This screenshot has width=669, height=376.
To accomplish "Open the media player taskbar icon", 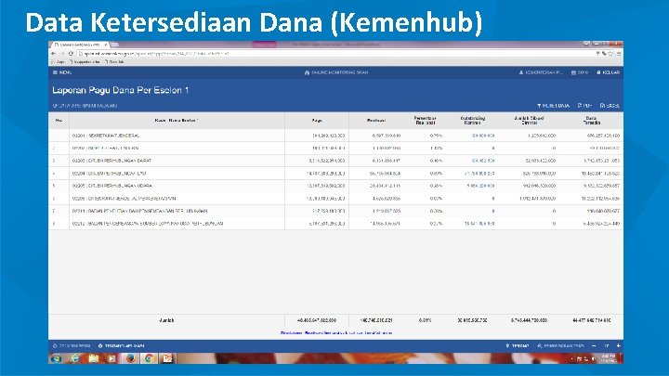I will (111, 358).
